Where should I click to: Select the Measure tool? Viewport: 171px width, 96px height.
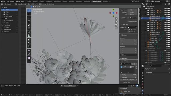(x=29, y=35)
